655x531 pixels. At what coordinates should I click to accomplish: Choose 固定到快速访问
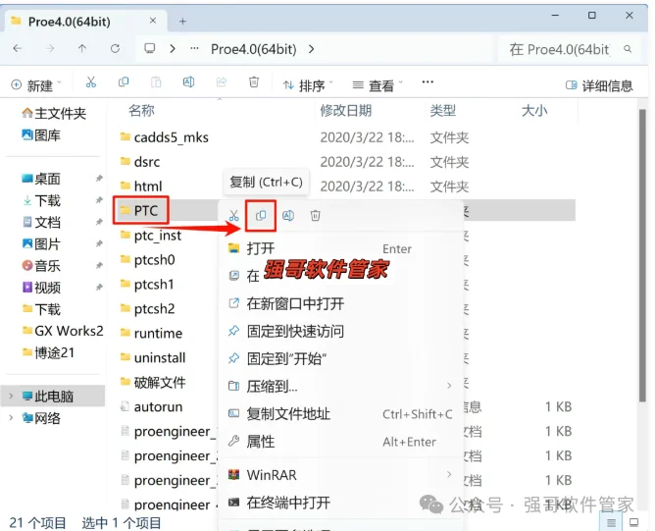tap(341, 331)
